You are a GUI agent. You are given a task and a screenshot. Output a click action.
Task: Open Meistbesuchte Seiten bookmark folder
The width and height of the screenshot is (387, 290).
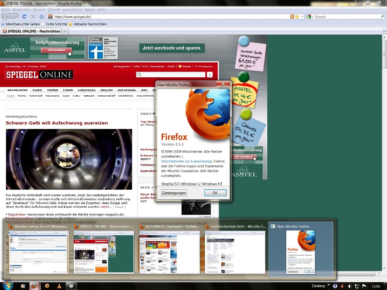point(21,24)
